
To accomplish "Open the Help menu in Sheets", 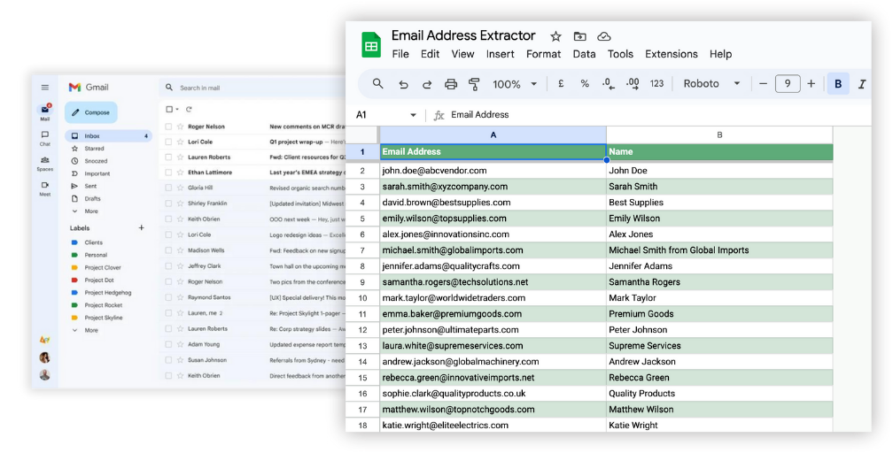I will (720, 54).
